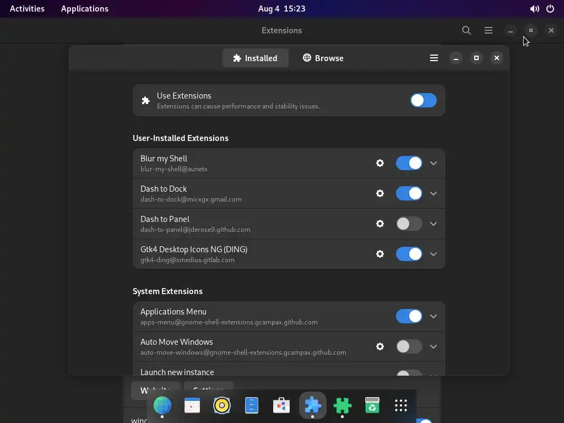Open the yellow speaker music app in dock

[222, 405]
